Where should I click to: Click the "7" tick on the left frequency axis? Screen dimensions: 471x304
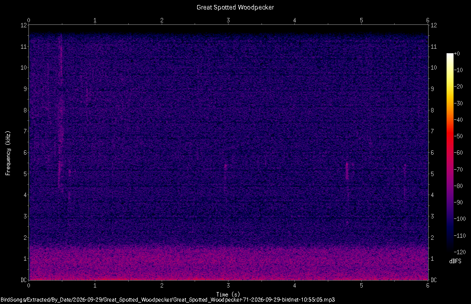pyautogui.click(x=25, y=131)
